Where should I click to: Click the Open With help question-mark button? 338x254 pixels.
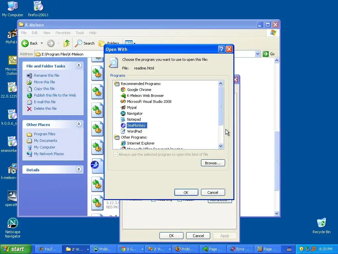[x=221, y=49]
